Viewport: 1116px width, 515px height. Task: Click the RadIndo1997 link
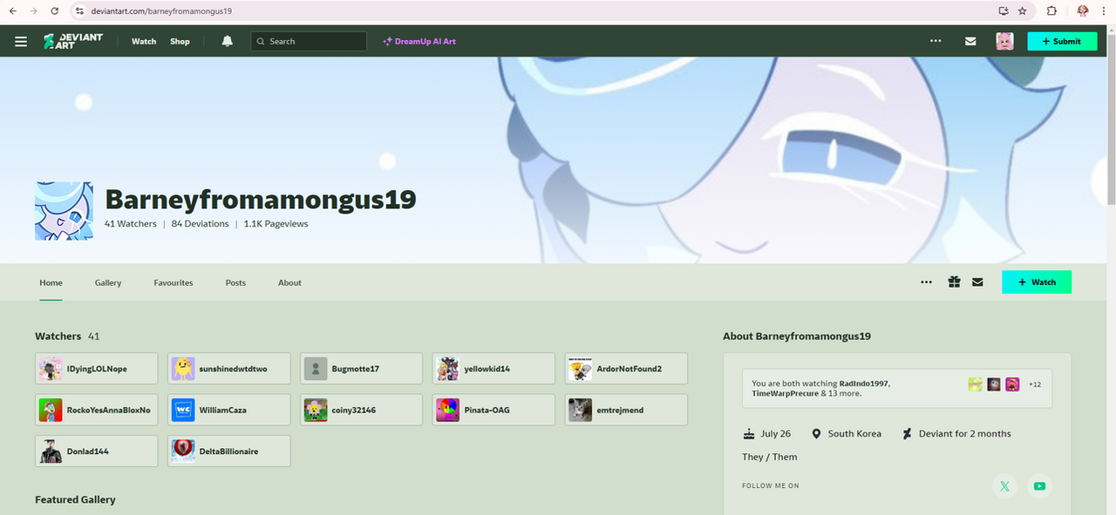(864, 383)
